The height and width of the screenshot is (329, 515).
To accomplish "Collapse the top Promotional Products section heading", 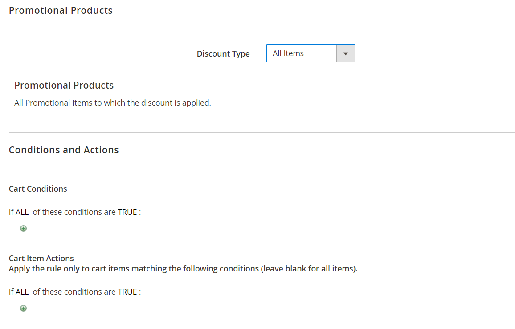I will [61, 11].
